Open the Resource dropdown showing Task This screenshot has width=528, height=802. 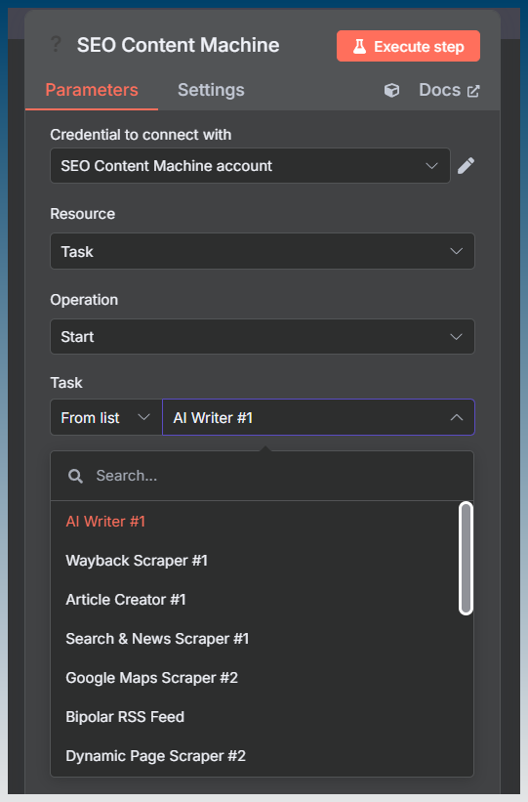pos(263,251)
